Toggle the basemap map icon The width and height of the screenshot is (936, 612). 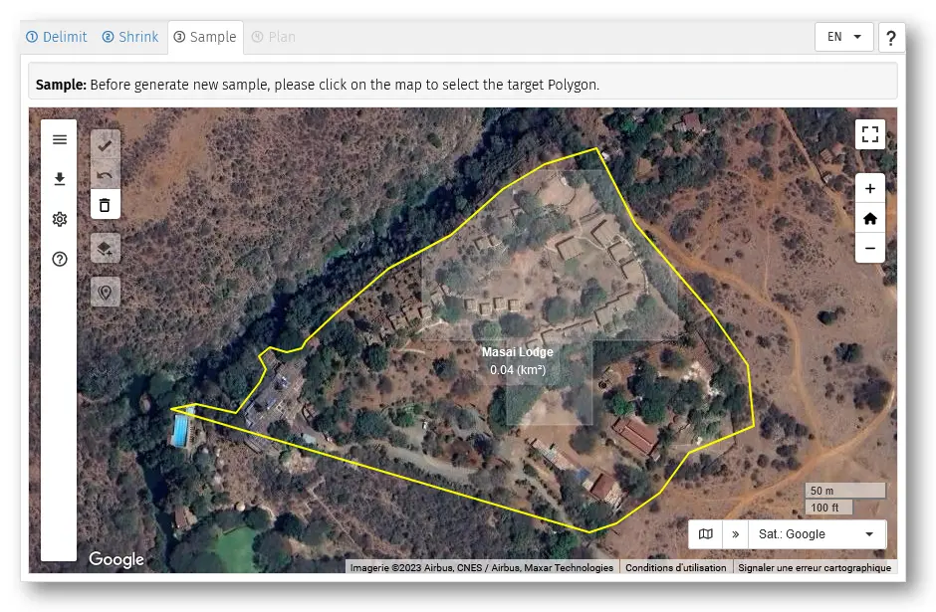(706, 534)
